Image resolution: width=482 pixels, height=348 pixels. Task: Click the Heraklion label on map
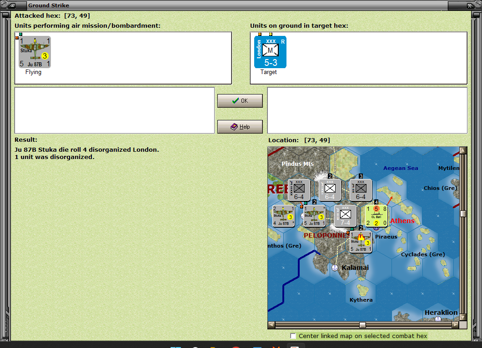pos(441,313)
